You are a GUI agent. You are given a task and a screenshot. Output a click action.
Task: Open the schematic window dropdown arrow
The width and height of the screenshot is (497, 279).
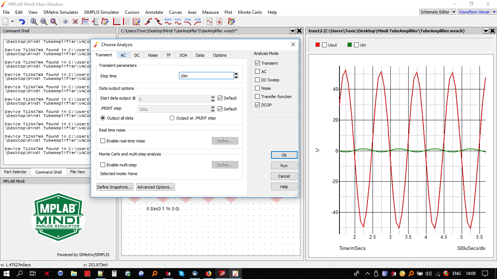[x=293, y=31]
